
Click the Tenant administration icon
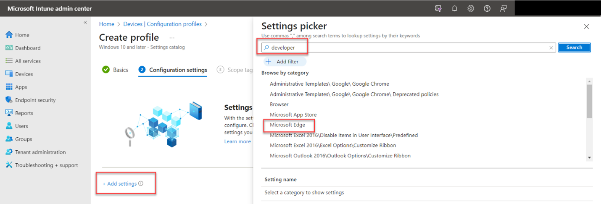(9, 152)
